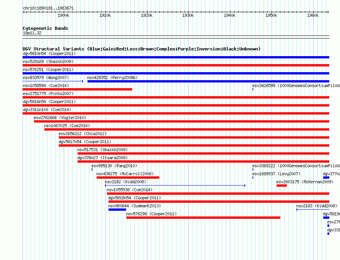This screenshot has height=260, width=340.
Task: Open the esv1689937 (Levy2007) label
Action: click(276, 174)
